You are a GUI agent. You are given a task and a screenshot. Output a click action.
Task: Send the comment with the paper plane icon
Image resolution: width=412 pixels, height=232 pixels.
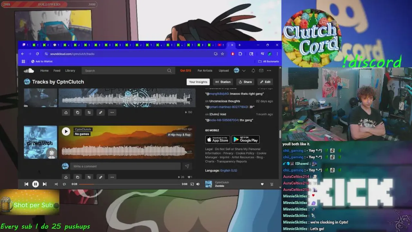click(187, 166)
